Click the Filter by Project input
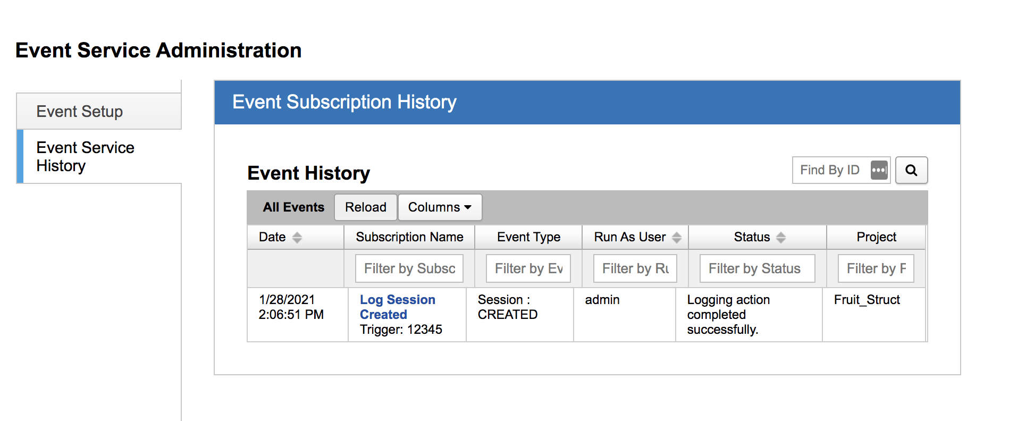 (x=876, y=268)
